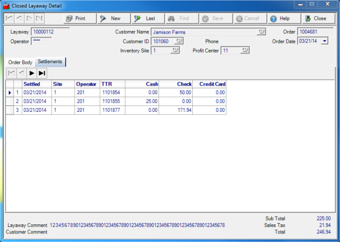Click the Layaway number field
The image size is (340, 242).
pyautogui.click(x=50, y=32)
